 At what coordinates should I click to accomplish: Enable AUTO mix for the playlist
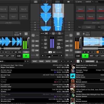coord(48,61)
